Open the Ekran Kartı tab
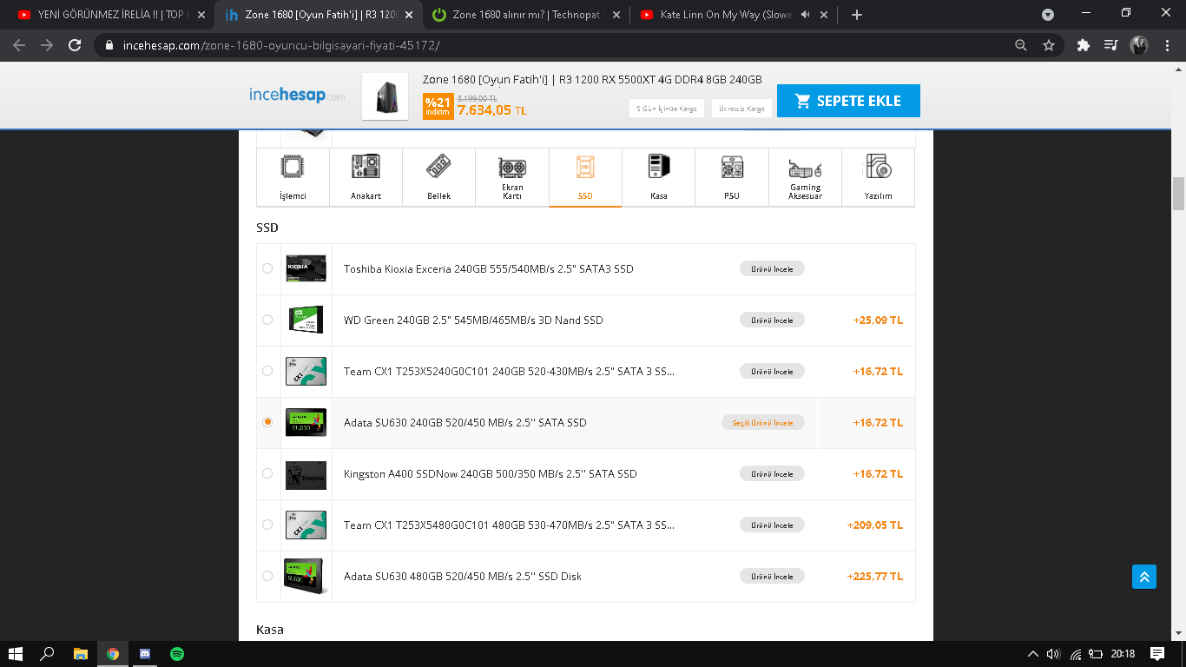 [512, 177]
